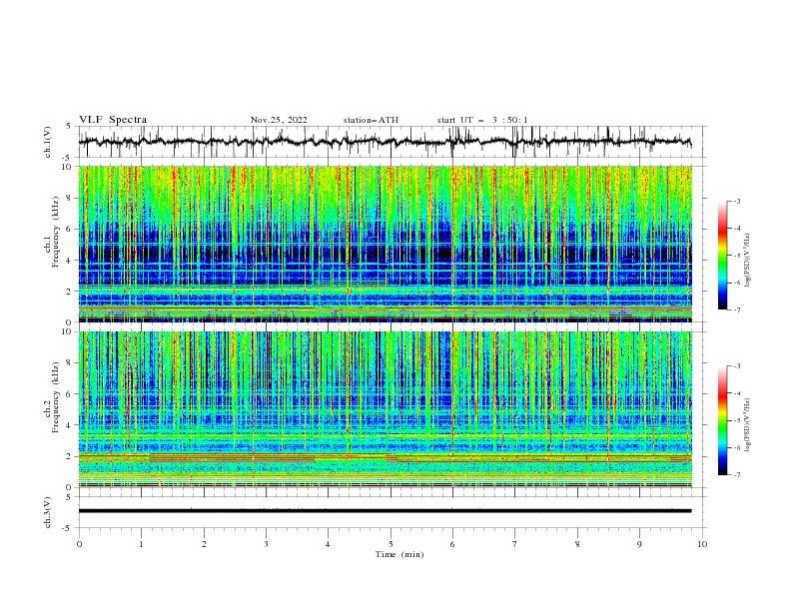This screenshot has height=611, width=791.
Task: Click the 'ch.3(V)' axis label
Action: 48,512
